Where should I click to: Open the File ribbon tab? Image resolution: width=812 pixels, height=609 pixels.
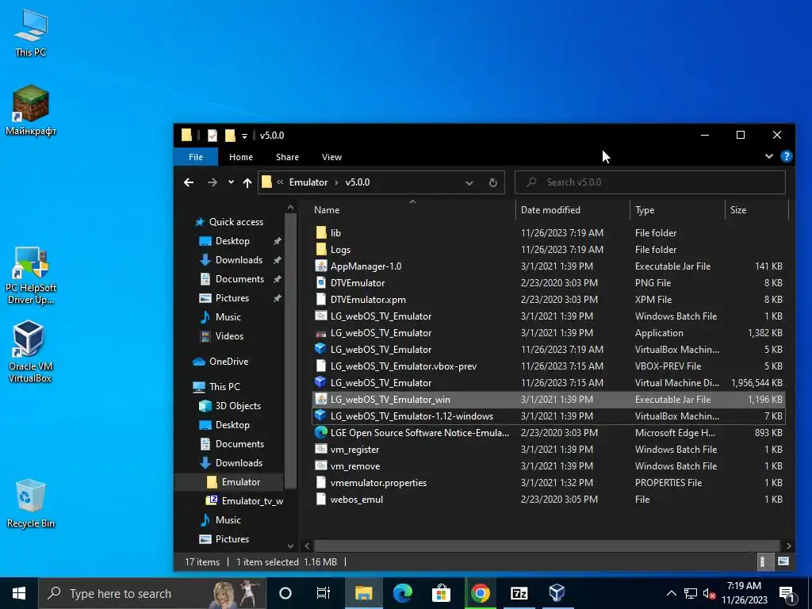coord(196,157)
